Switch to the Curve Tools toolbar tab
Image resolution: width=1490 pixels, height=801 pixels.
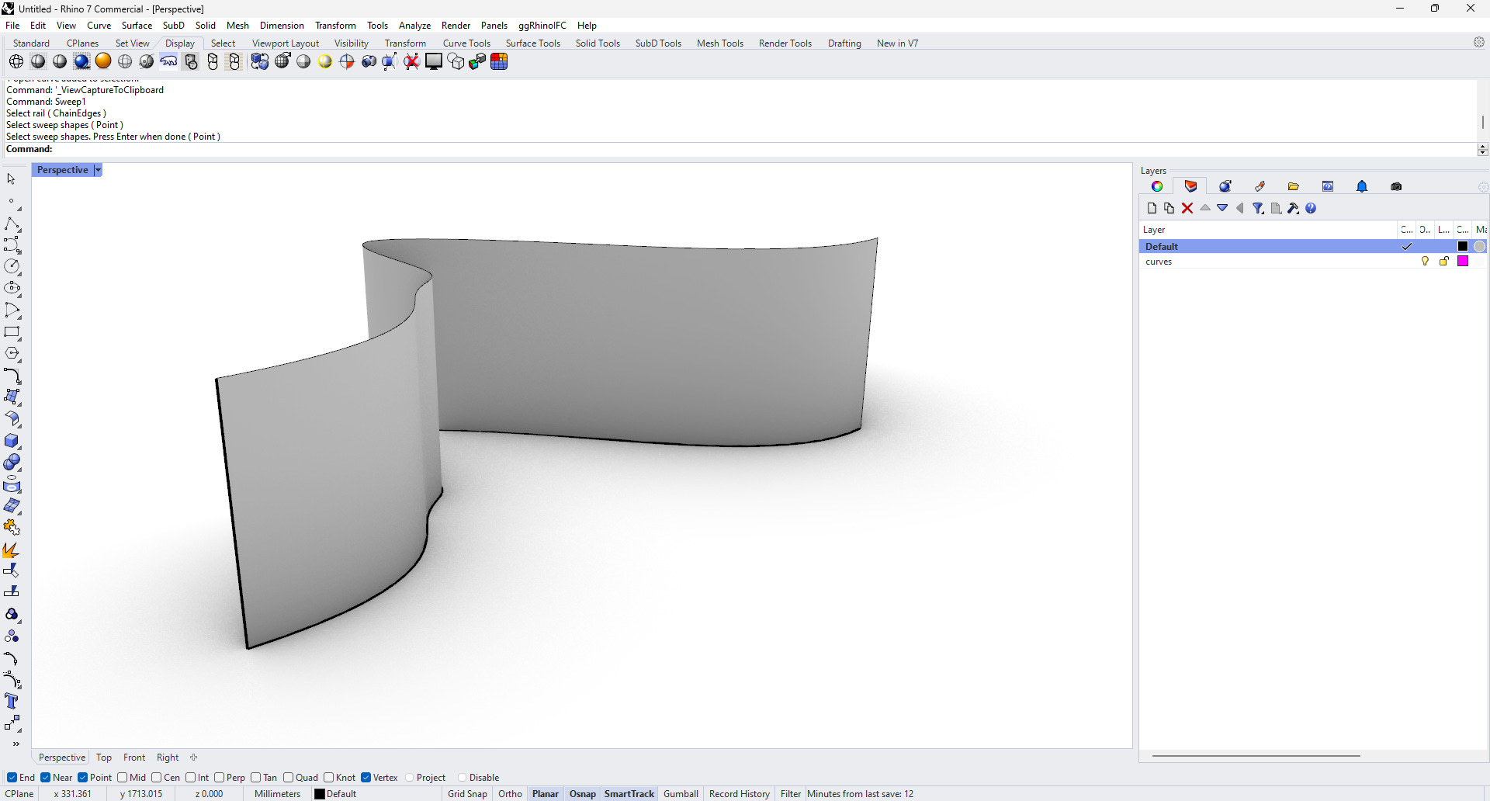pyautogui.click(x=466, y=43)
